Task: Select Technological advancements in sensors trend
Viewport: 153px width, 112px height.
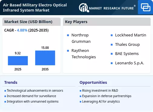Action: click(x=35, y=90)
